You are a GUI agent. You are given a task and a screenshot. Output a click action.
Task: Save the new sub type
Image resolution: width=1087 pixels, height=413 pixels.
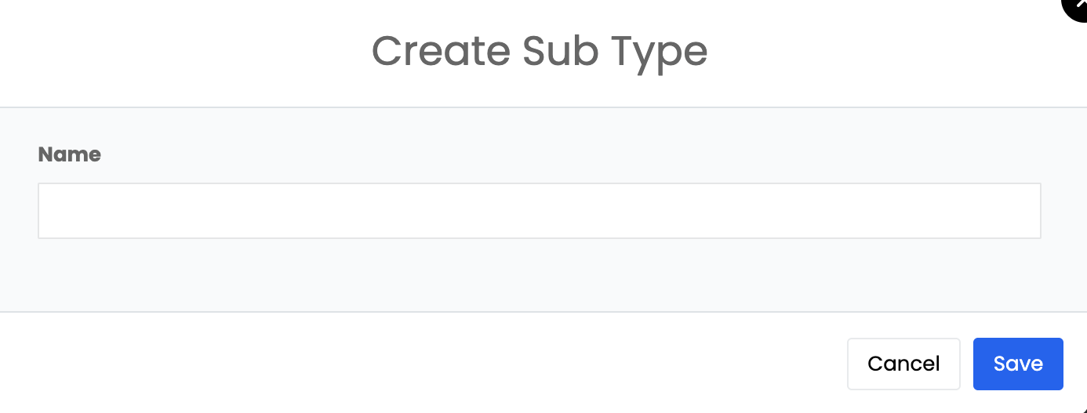[x=1017, y=364]
